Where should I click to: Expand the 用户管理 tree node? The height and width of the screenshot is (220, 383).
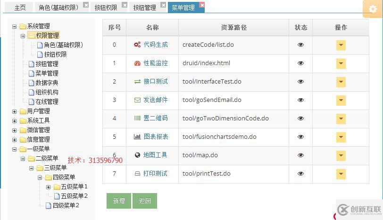15,112
